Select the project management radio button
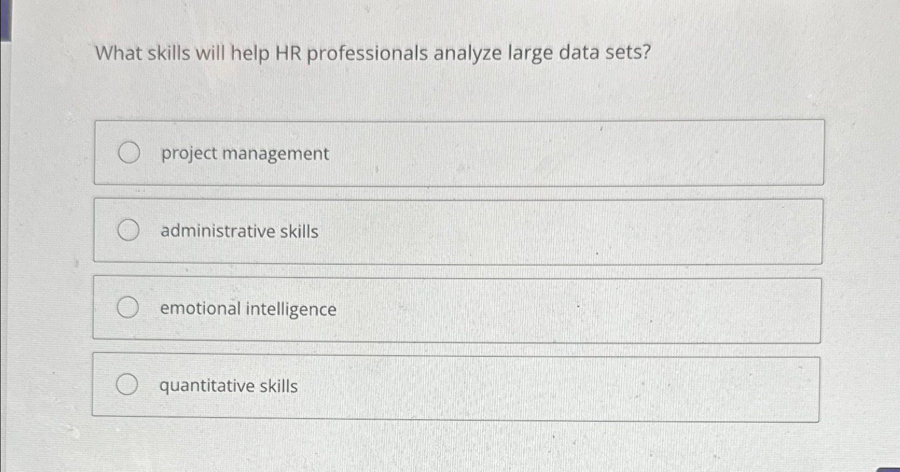900x472 pixels. tap(128, 153)
